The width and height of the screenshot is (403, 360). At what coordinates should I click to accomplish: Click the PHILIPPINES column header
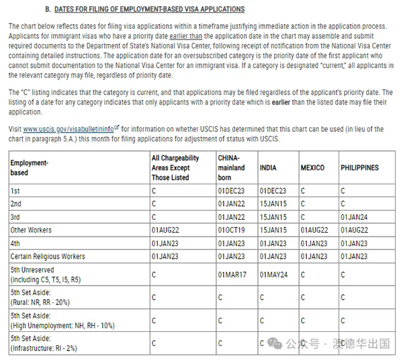(x=359, y=168)
